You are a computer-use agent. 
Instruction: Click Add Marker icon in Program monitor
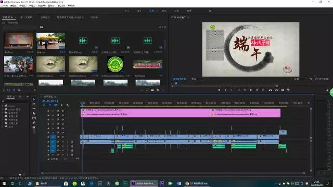tap(219, 90)
